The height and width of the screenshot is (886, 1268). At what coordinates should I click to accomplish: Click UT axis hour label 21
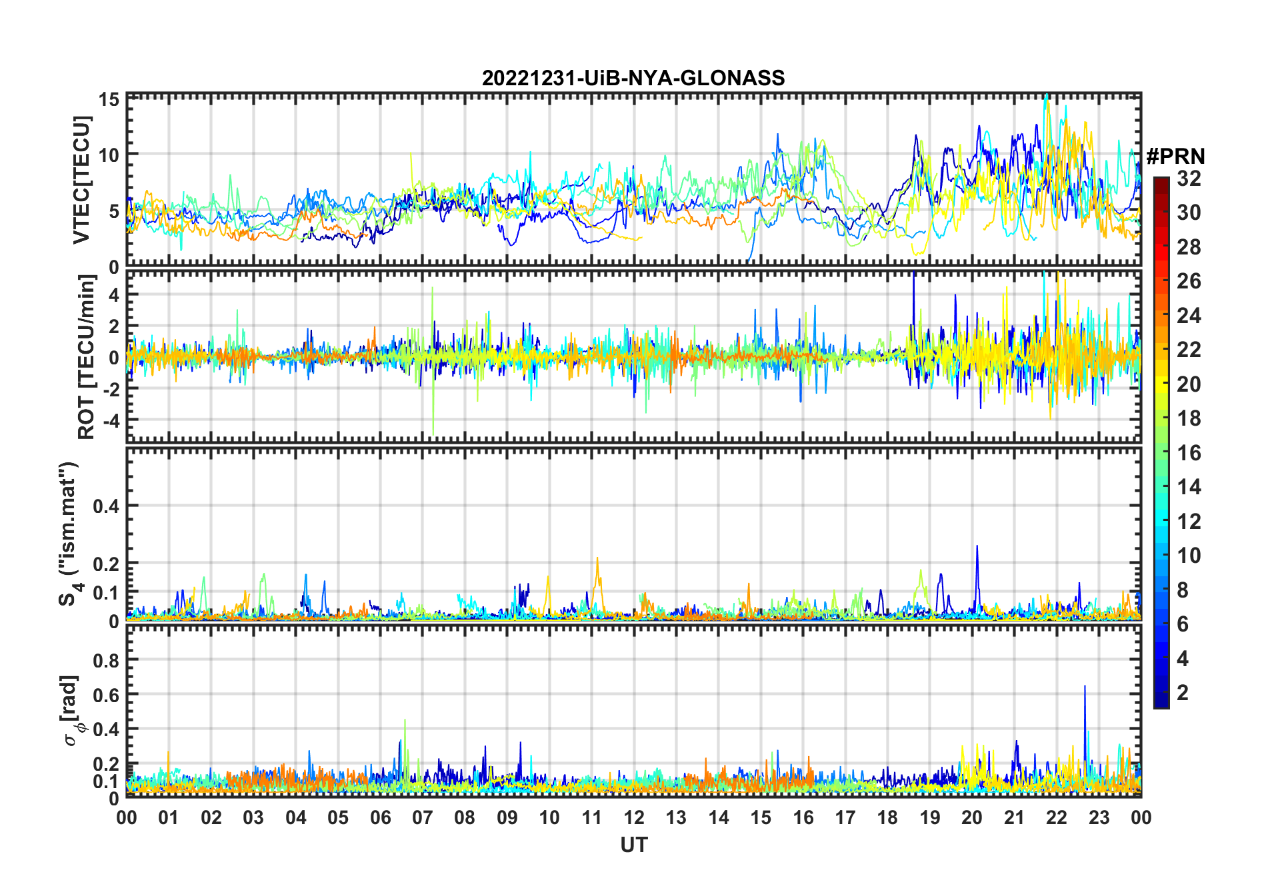click(1015, 818)
